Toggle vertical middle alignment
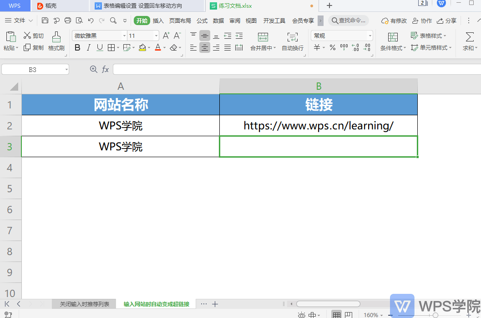 [x=205, y=36]
